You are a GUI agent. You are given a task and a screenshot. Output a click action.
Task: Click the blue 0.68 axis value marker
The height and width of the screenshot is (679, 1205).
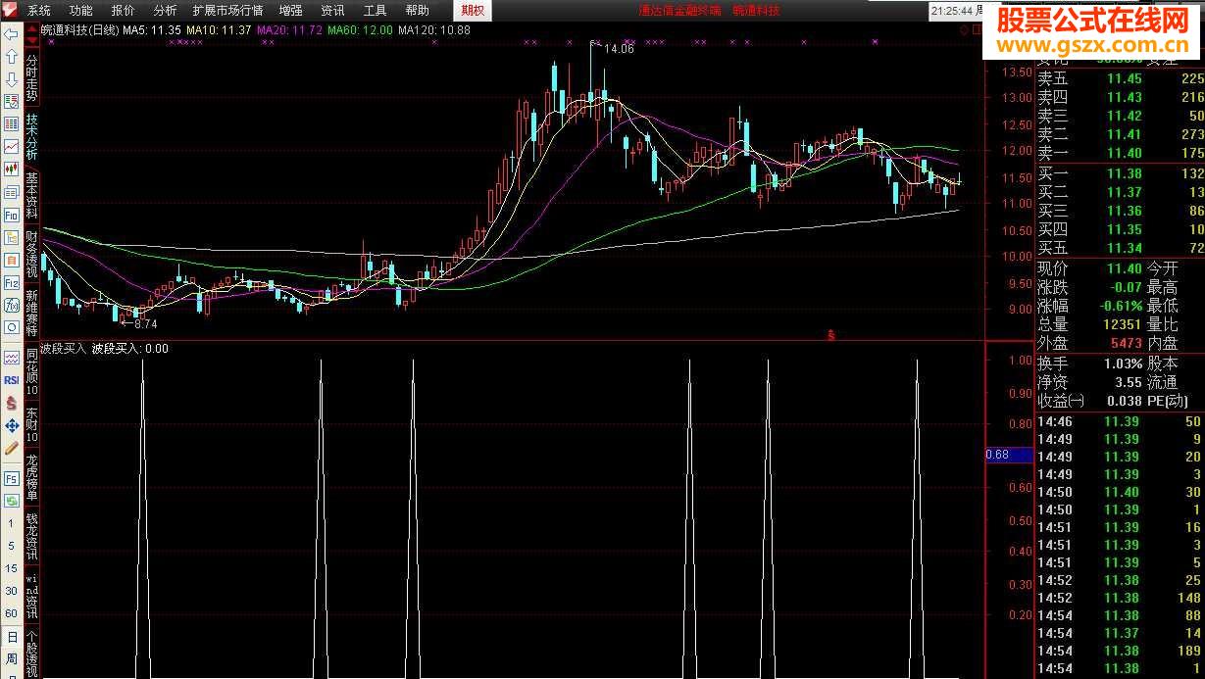pyautogui.click(x=1009, y=455)
